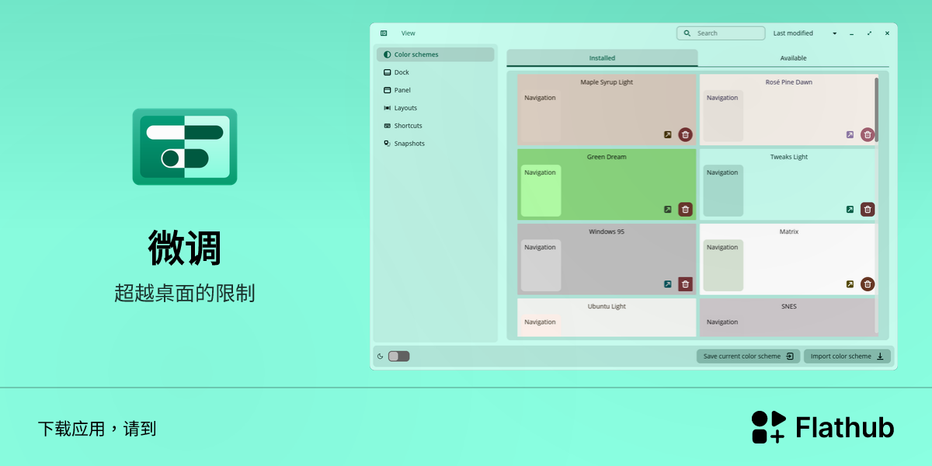Select the Maple Syrup Light color card

click(x=607, y=110)
